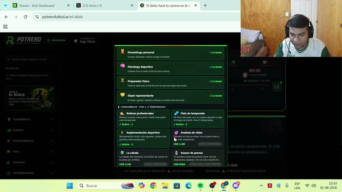Click the Norteamérica continent icon
This screenshot has width=342, height=192.
click(9, 141)
